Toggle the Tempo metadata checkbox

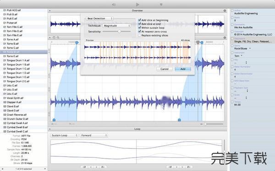click(232, 102)
